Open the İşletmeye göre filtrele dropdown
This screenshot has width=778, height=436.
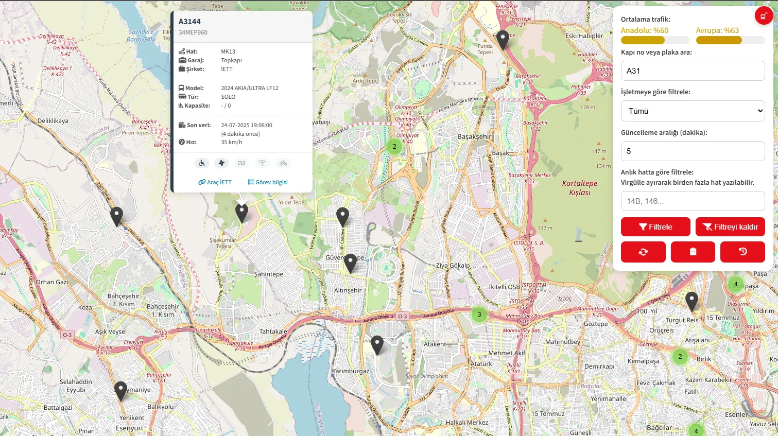click(693, 111)
